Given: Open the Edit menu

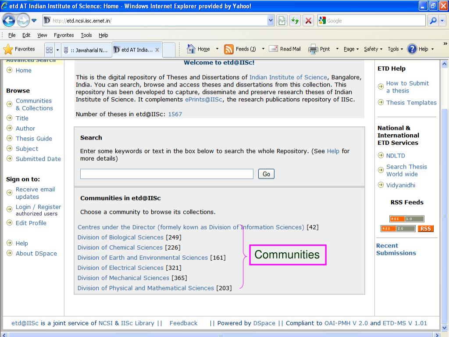Looking at the screenshot, I should click(x=26, y=35).
